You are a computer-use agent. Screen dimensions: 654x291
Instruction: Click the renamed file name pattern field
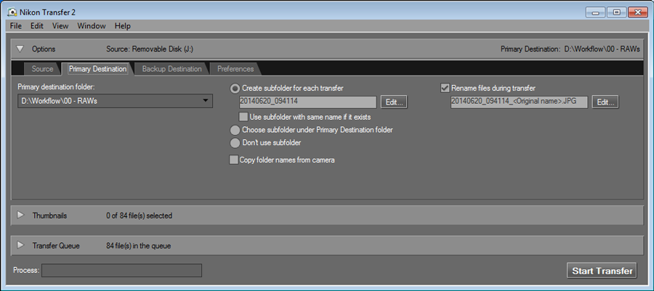coord(519,102)
